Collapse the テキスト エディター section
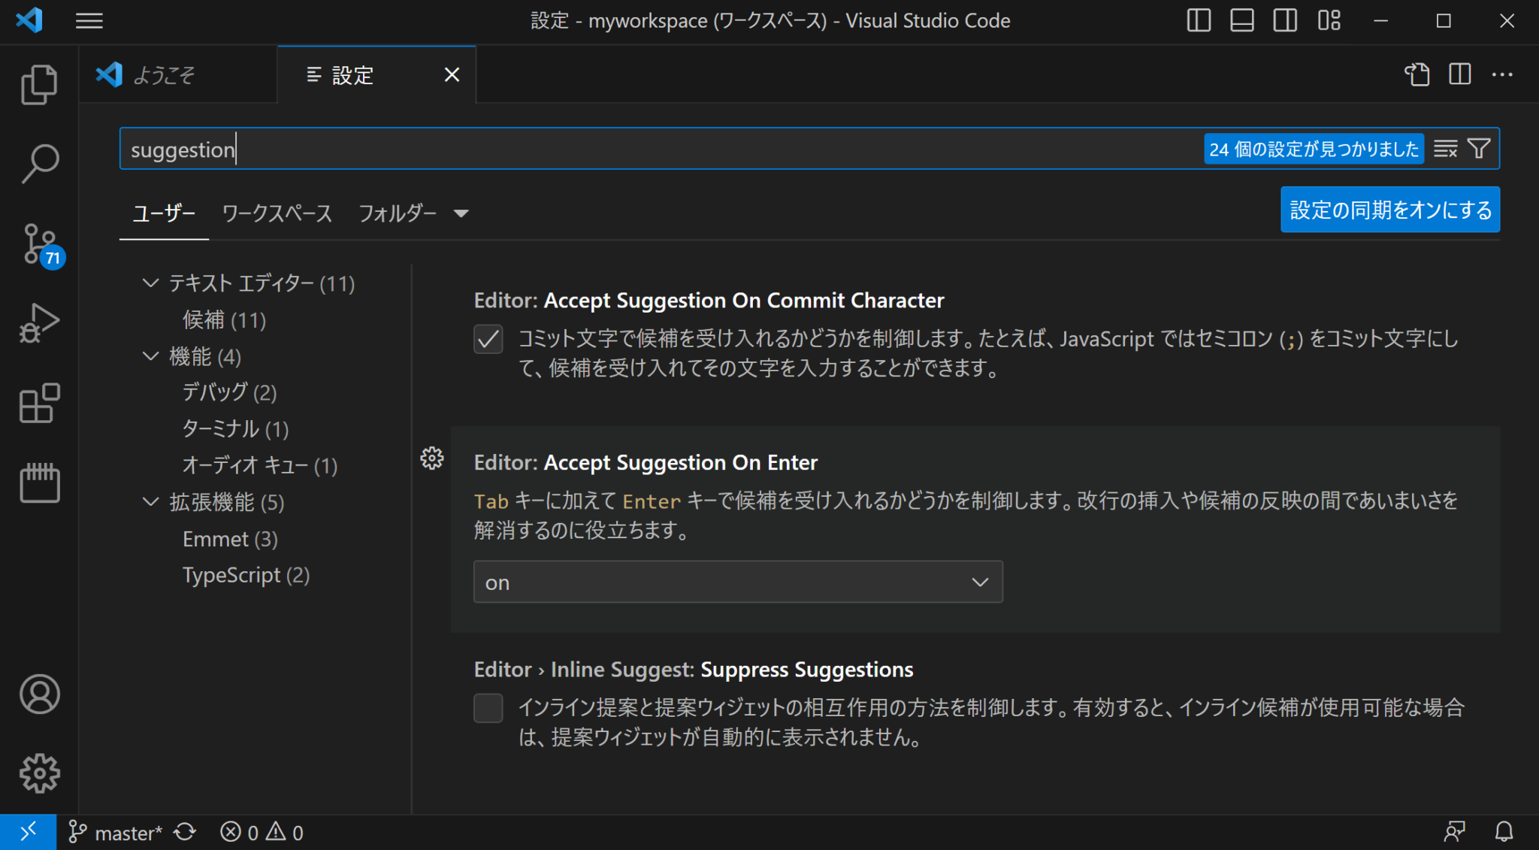The width and height of the screenshot is (1539, 850). pos(150,283)
